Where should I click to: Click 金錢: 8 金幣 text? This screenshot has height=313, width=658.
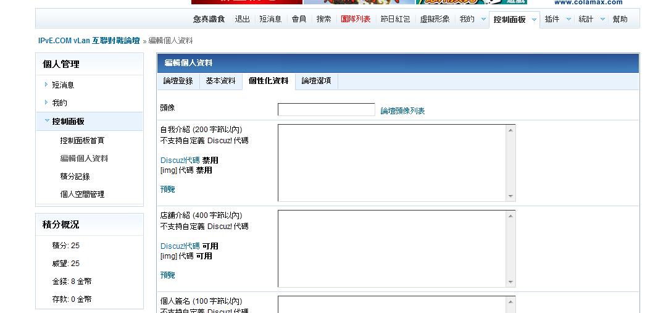pyautogui.click(x=72, y=282)
